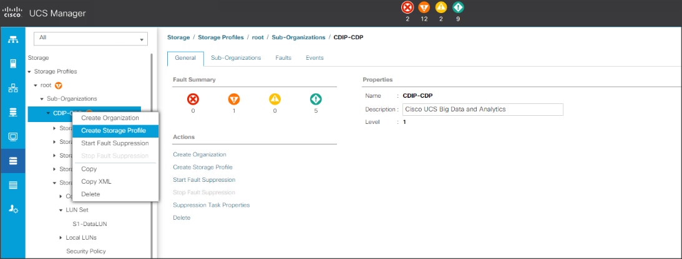Click Storage breadcrumb link
This screenshot has width=682, height=259.
point(178,37)
